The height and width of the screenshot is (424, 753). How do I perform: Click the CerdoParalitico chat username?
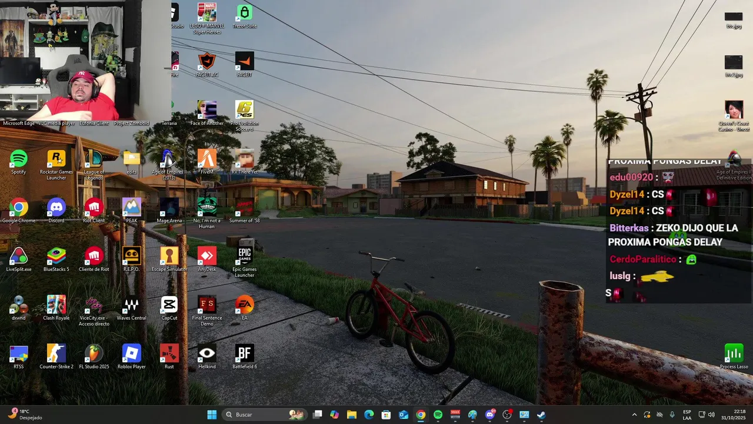pos(643,259)
